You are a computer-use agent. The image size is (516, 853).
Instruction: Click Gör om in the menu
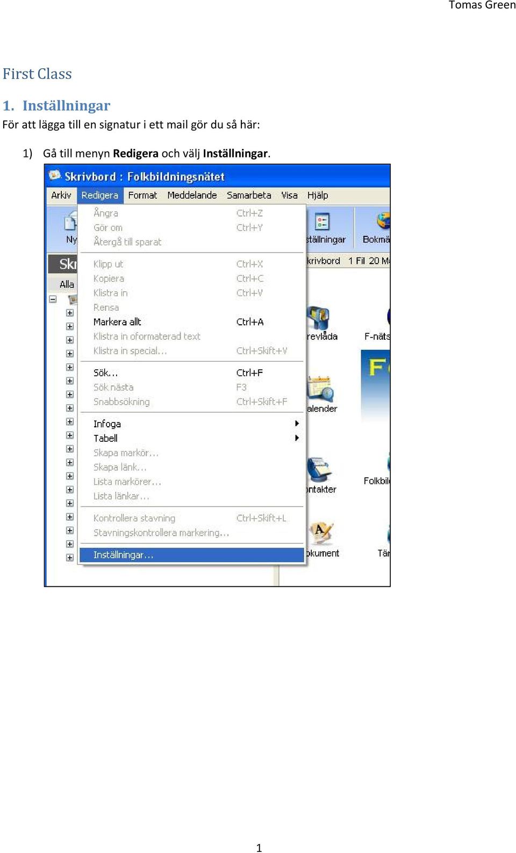click(192, 227)
